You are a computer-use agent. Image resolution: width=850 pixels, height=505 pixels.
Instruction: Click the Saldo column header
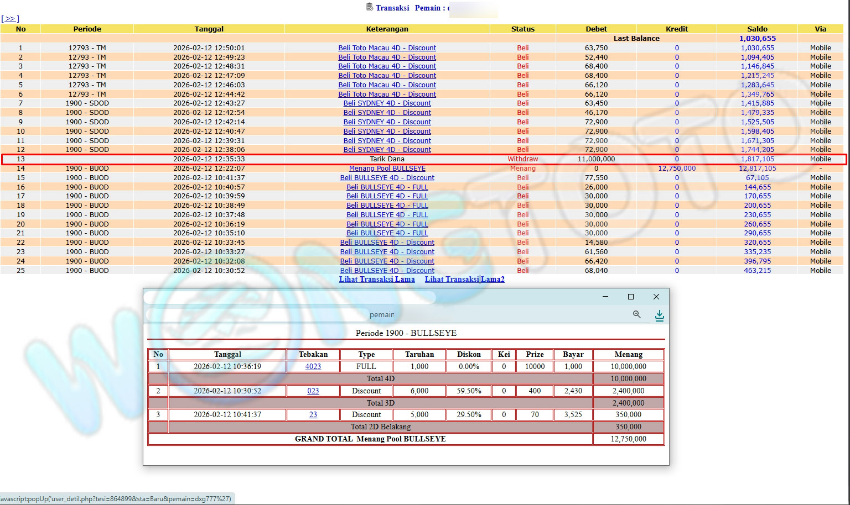point(756,29)
